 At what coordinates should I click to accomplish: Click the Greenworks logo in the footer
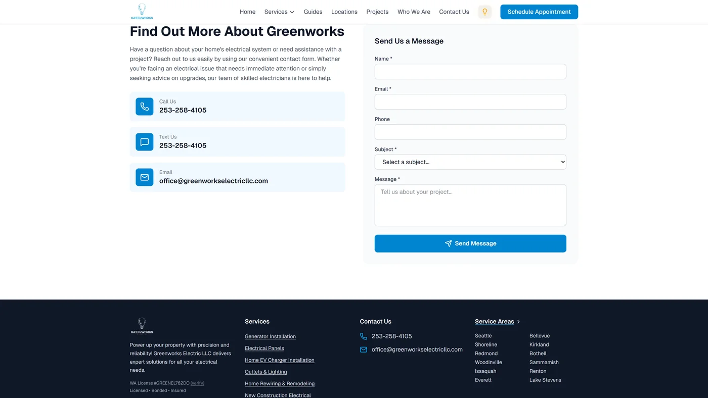click(x=142, y=326)
